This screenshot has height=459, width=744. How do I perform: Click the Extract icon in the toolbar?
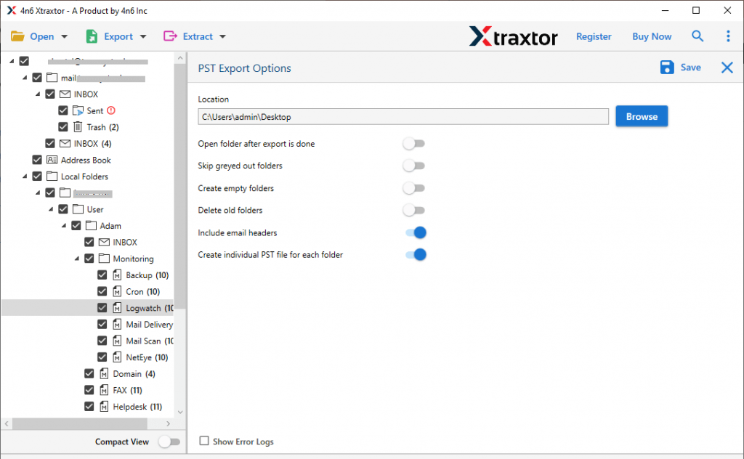pyautogui.click(x=169, y=36)
